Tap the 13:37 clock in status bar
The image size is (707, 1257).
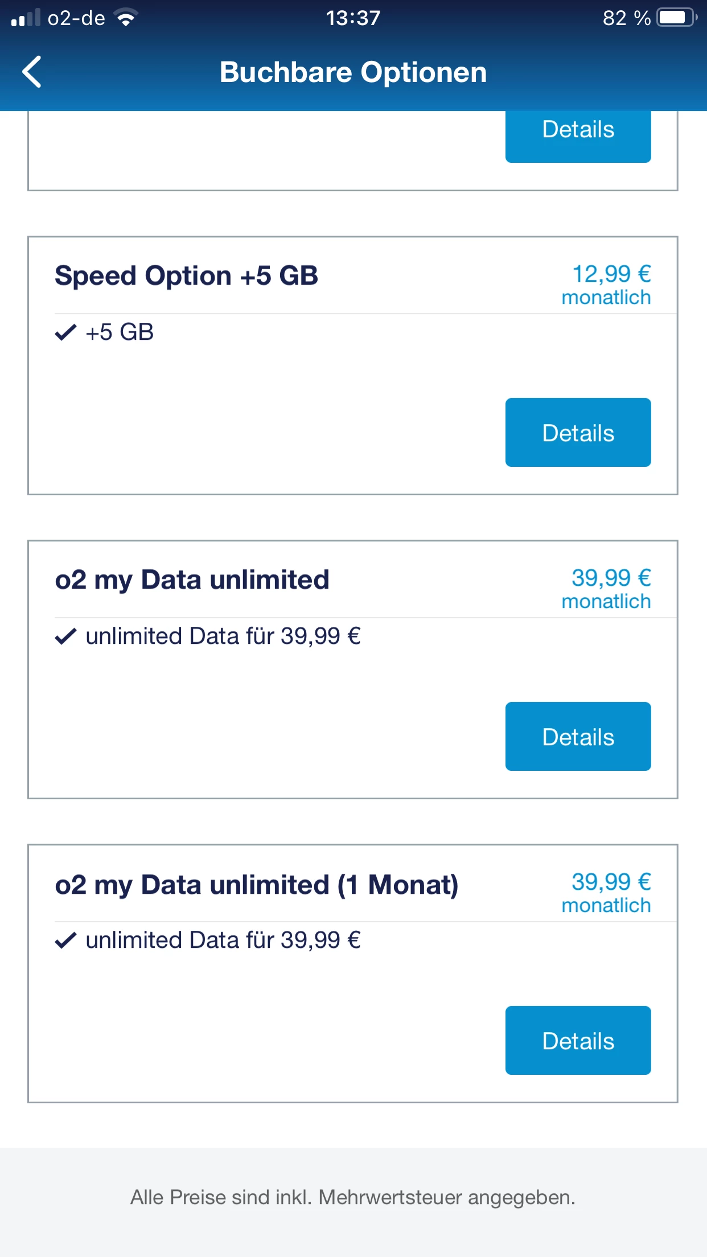[x=353, y=18]
